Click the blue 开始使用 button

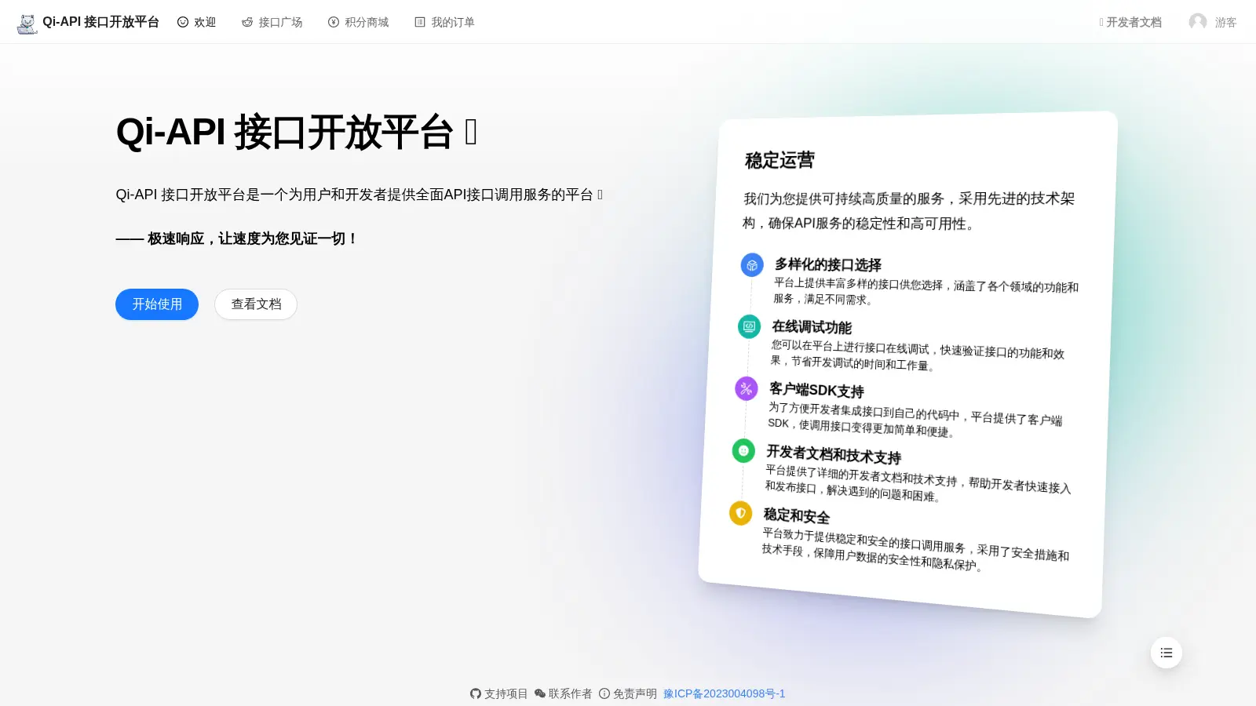157,304
